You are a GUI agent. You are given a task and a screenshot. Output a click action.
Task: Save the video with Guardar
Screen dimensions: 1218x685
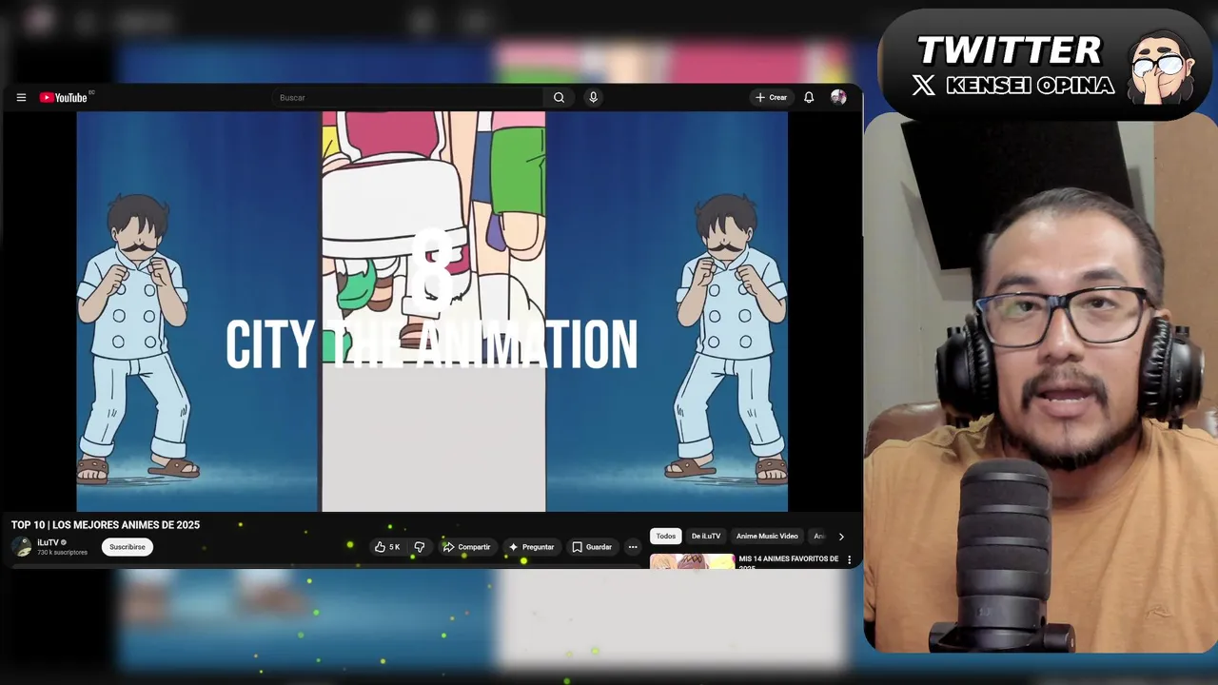coord(592,547)
